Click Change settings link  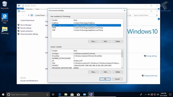click(x=151, y=56)
